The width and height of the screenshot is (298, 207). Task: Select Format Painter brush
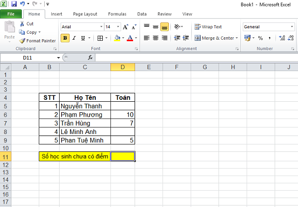pyautogui.click(x=37, y=41)
